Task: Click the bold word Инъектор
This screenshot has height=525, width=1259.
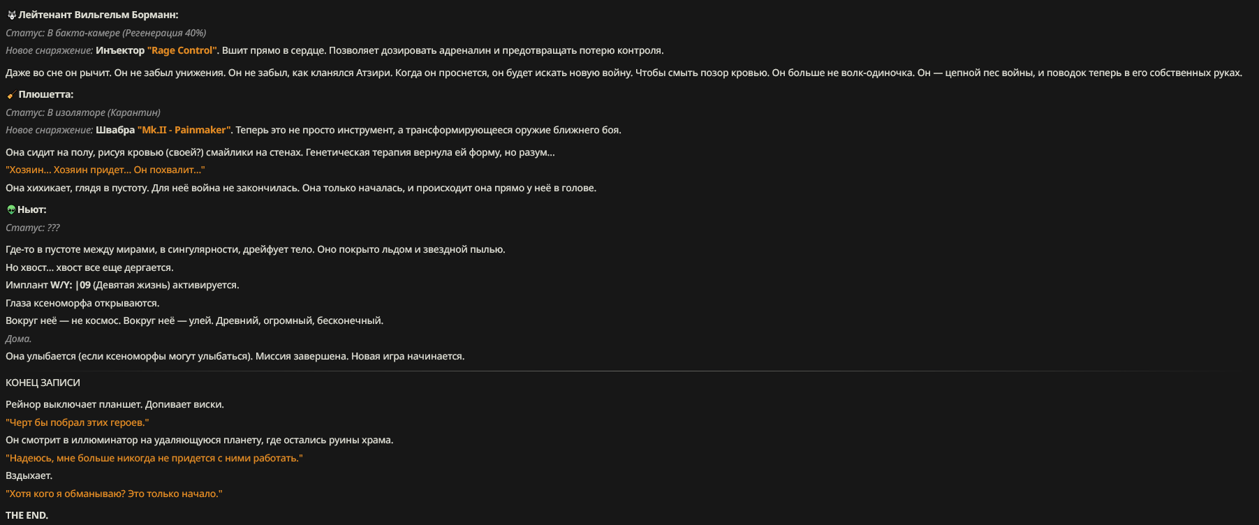Action: (x=120, y=50)
